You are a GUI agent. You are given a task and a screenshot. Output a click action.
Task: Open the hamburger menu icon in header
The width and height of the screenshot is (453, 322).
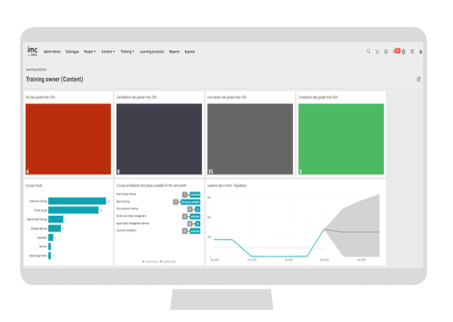point(412,52)
